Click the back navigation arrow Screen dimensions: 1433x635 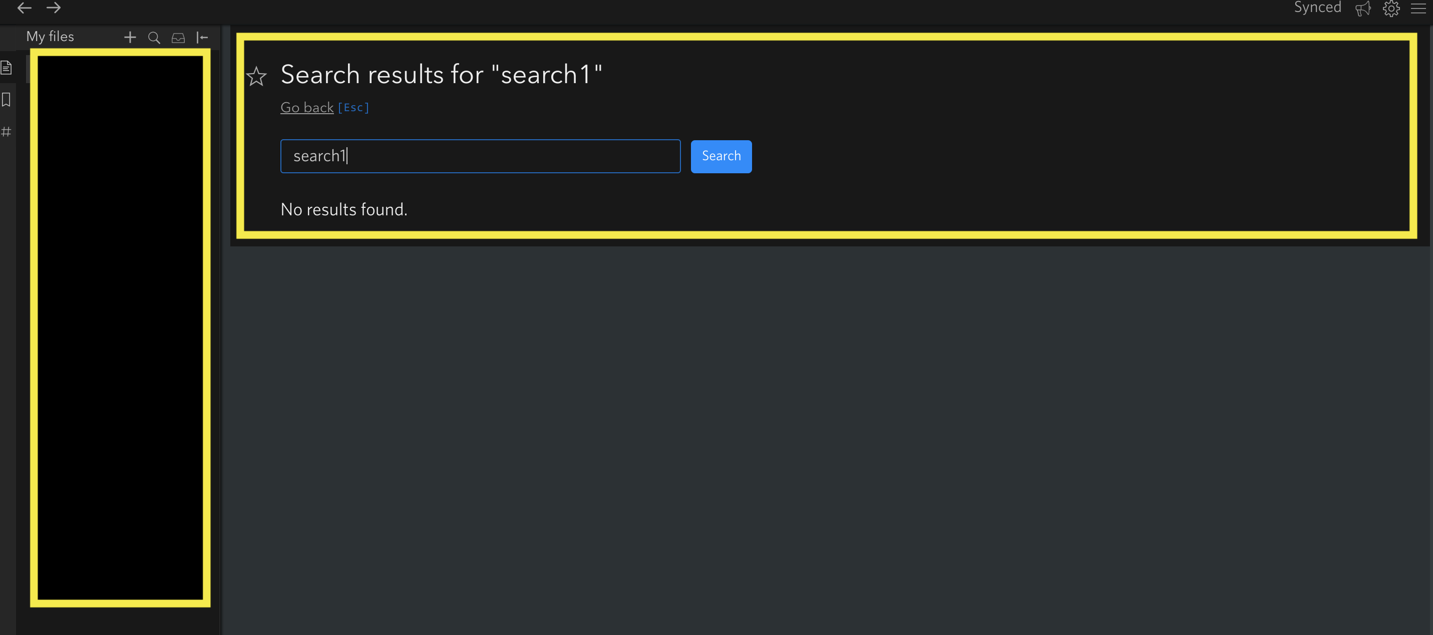coord(25,8)
